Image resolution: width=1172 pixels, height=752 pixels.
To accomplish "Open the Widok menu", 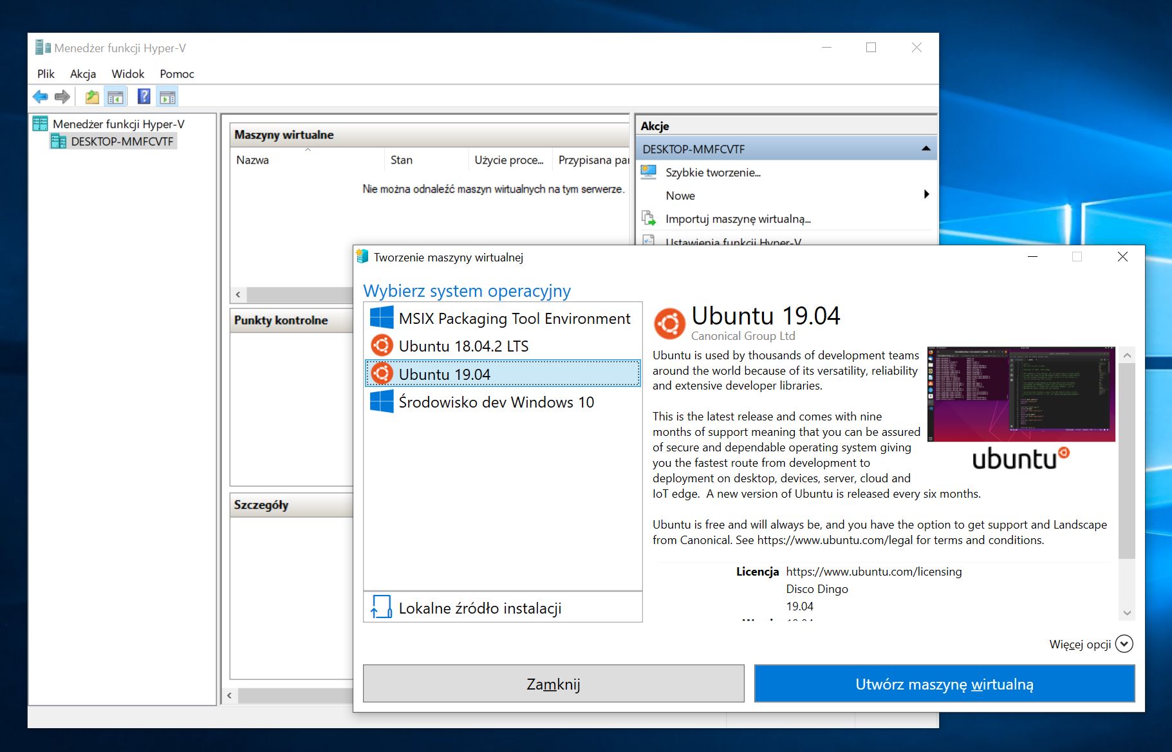I will (x=127, y=73).
